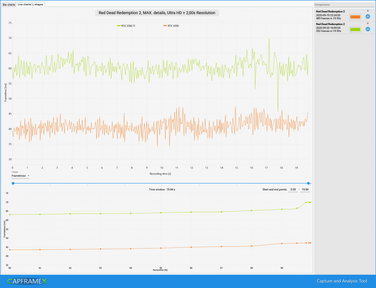
Task: Toggle visibility eye of the orange comparison entry
Action: tap(368, 16)
